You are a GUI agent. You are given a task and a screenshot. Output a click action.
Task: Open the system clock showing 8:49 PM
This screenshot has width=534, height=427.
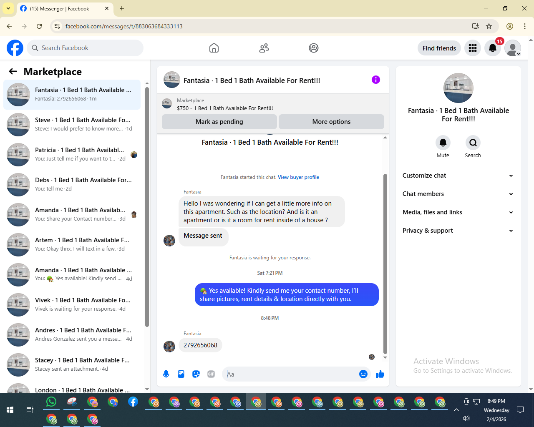tap(496, 410)
